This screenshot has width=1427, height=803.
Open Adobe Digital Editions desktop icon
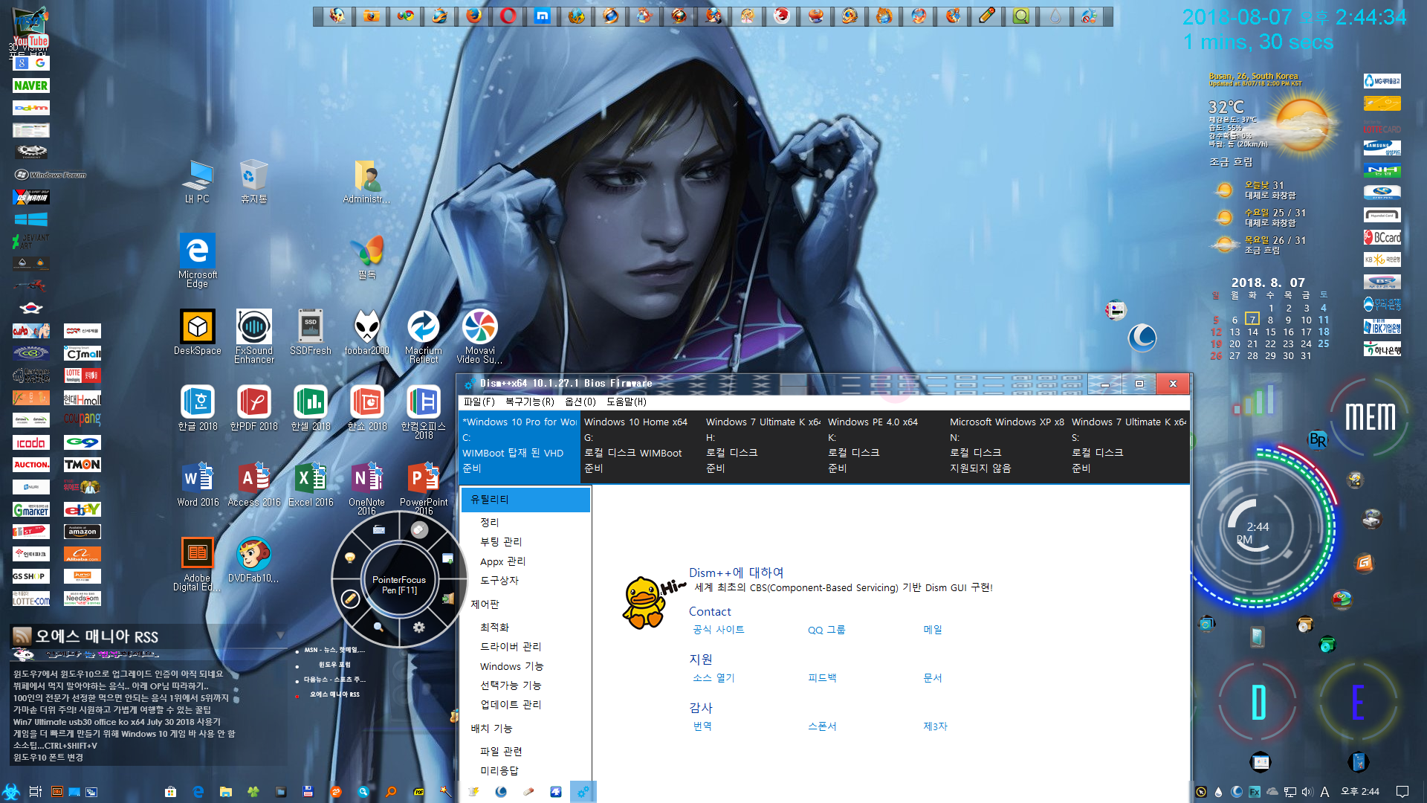pyautogui.click(x=198, y=564)
